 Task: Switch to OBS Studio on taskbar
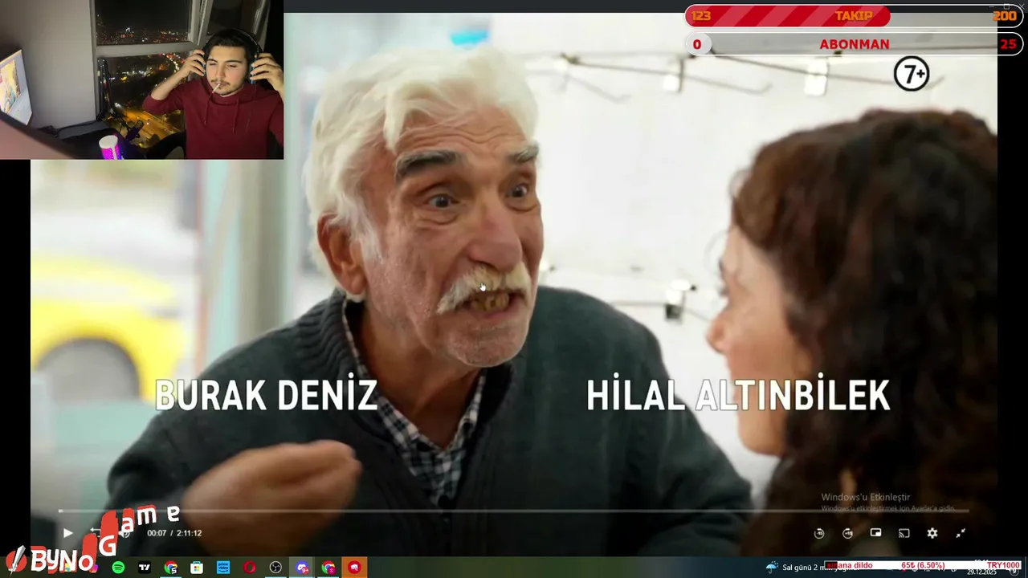275,568
